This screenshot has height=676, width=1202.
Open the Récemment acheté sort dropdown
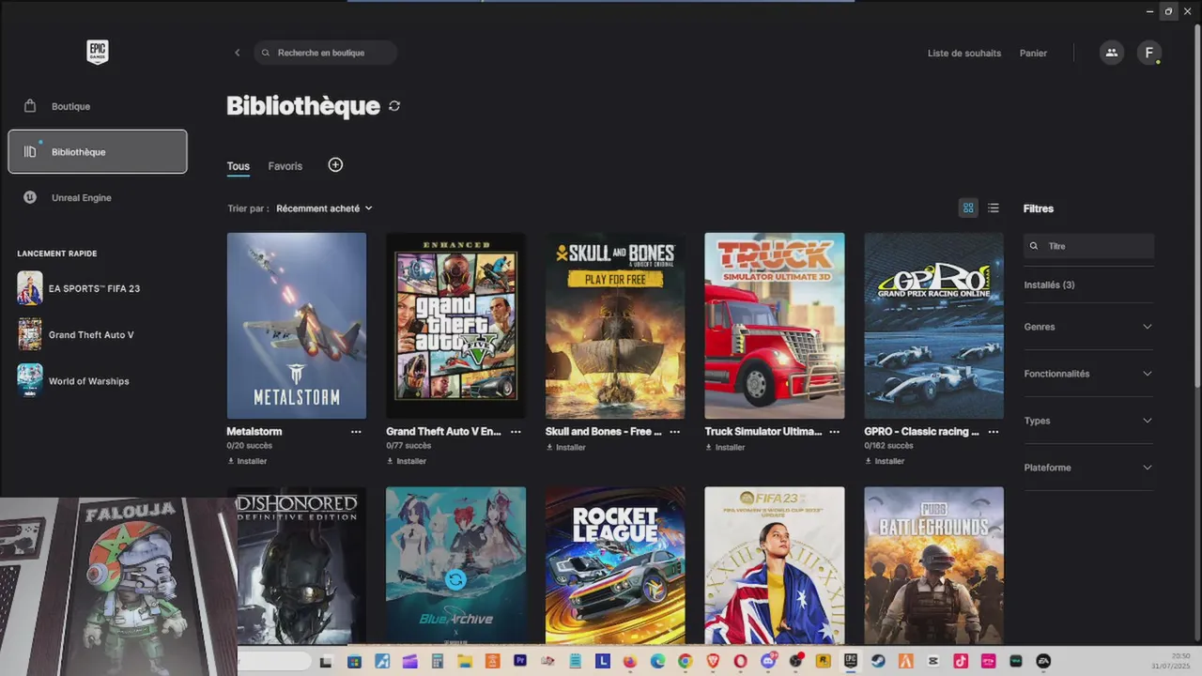(x=324, y=208)
